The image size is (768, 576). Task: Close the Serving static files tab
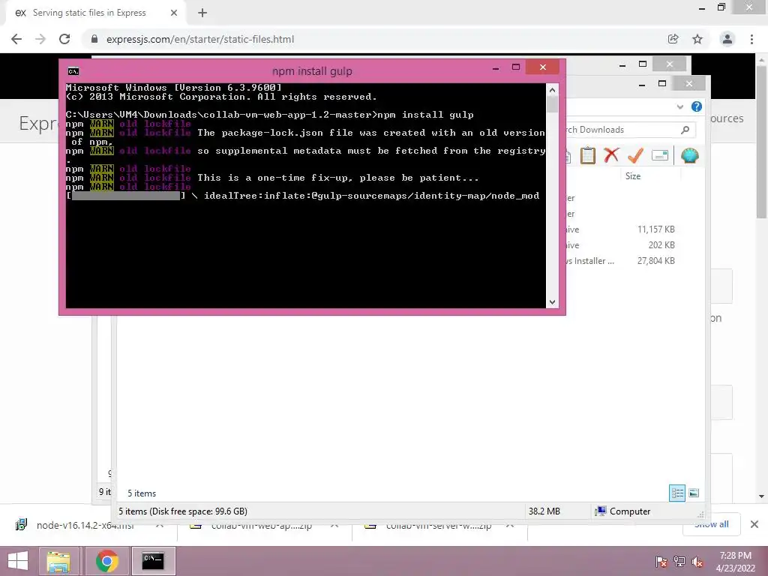pyautogui.click(x=174, y=13)
